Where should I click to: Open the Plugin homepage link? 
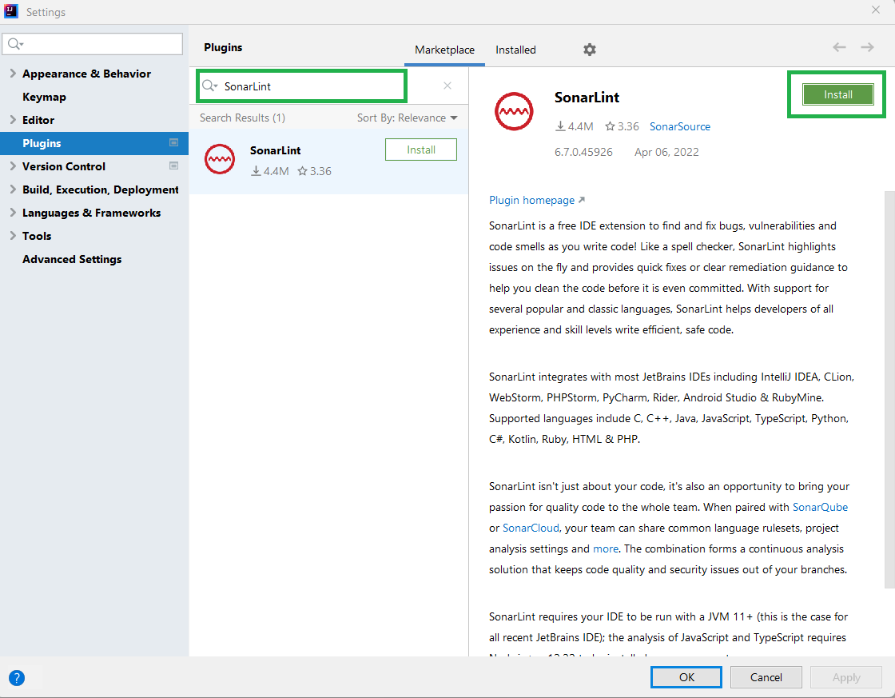point(536,200)
